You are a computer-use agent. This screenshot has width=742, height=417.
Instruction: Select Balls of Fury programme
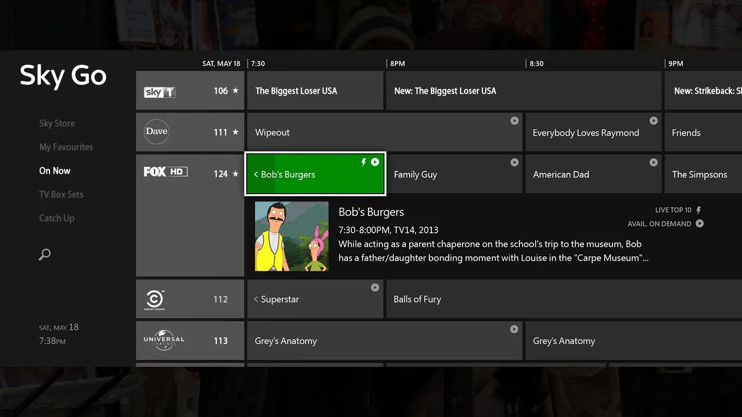coord(564,299)
